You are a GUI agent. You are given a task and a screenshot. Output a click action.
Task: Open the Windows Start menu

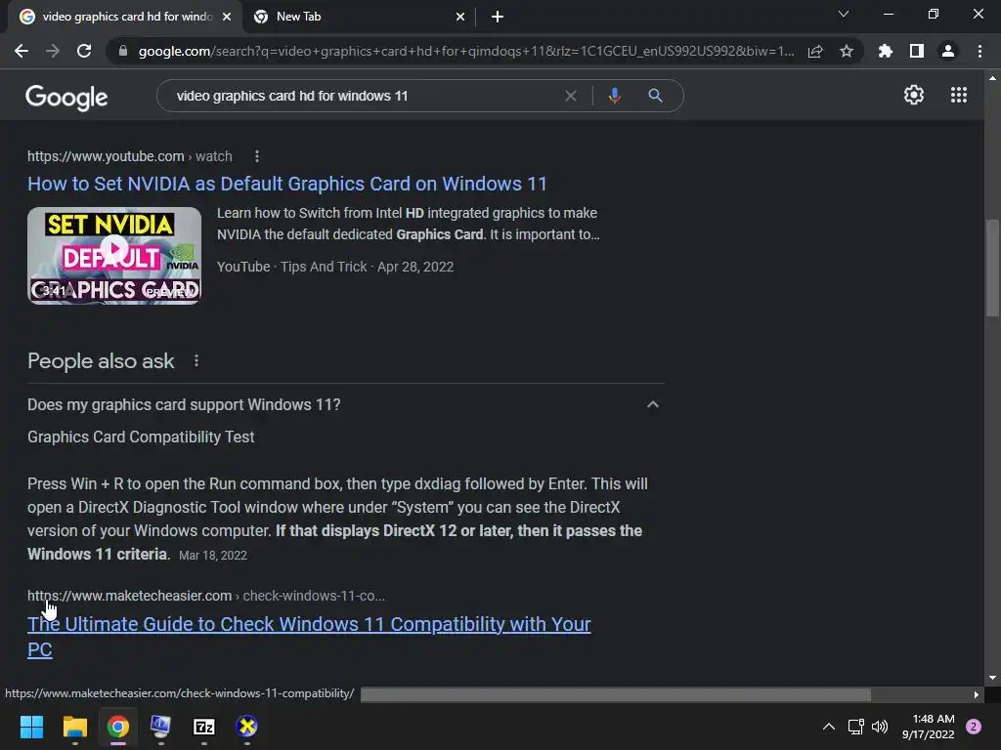[x=31, y=727]
